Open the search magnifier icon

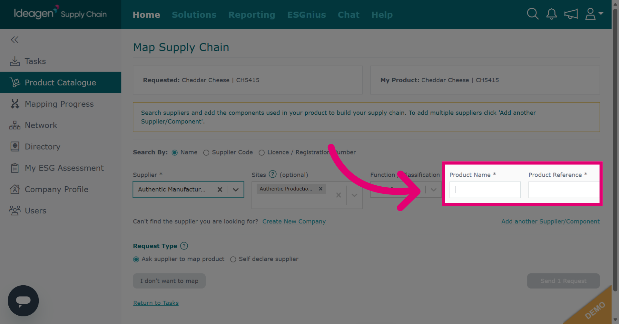533,14
